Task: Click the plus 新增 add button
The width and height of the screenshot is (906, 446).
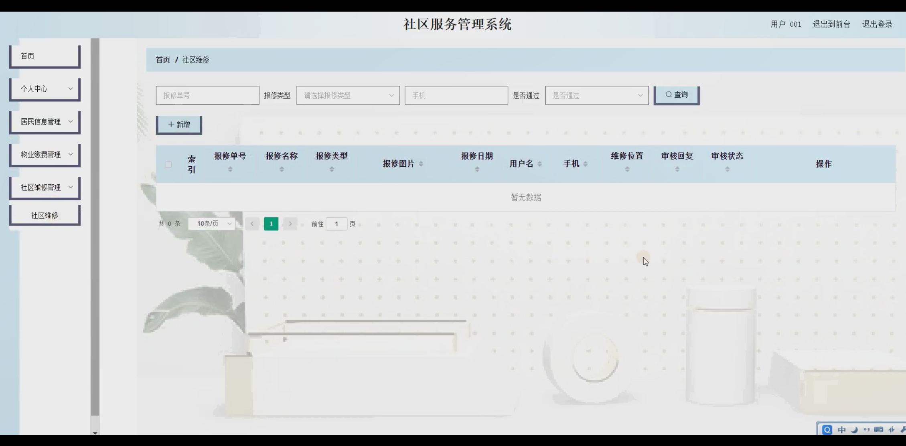Action: click(179, 124)
